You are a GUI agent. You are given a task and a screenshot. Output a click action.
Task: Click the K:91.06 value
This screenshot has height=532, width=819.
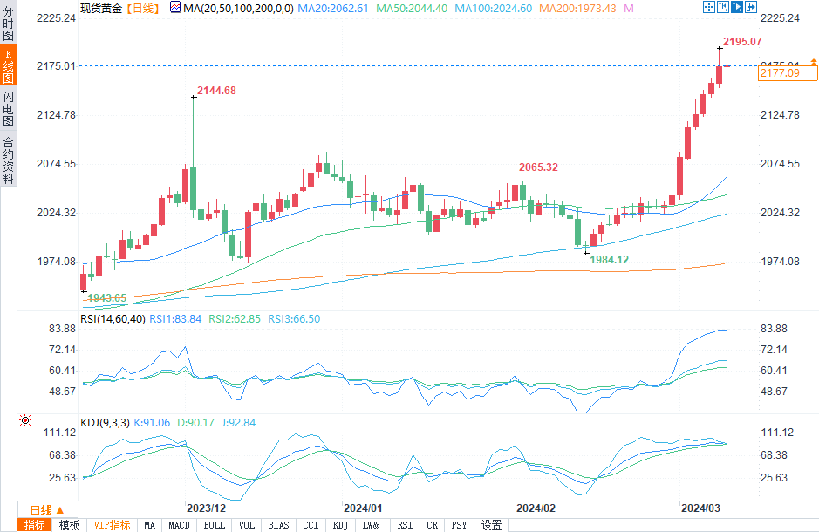(152, 422)
